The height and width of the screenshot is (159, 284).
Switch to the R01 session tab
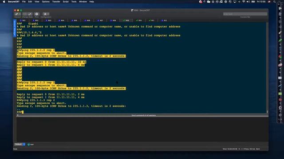coord(23,20)
